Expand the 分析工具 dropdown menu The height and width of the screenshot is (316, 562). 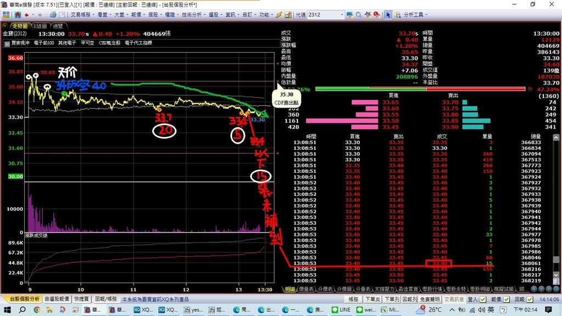coord(417,15)
